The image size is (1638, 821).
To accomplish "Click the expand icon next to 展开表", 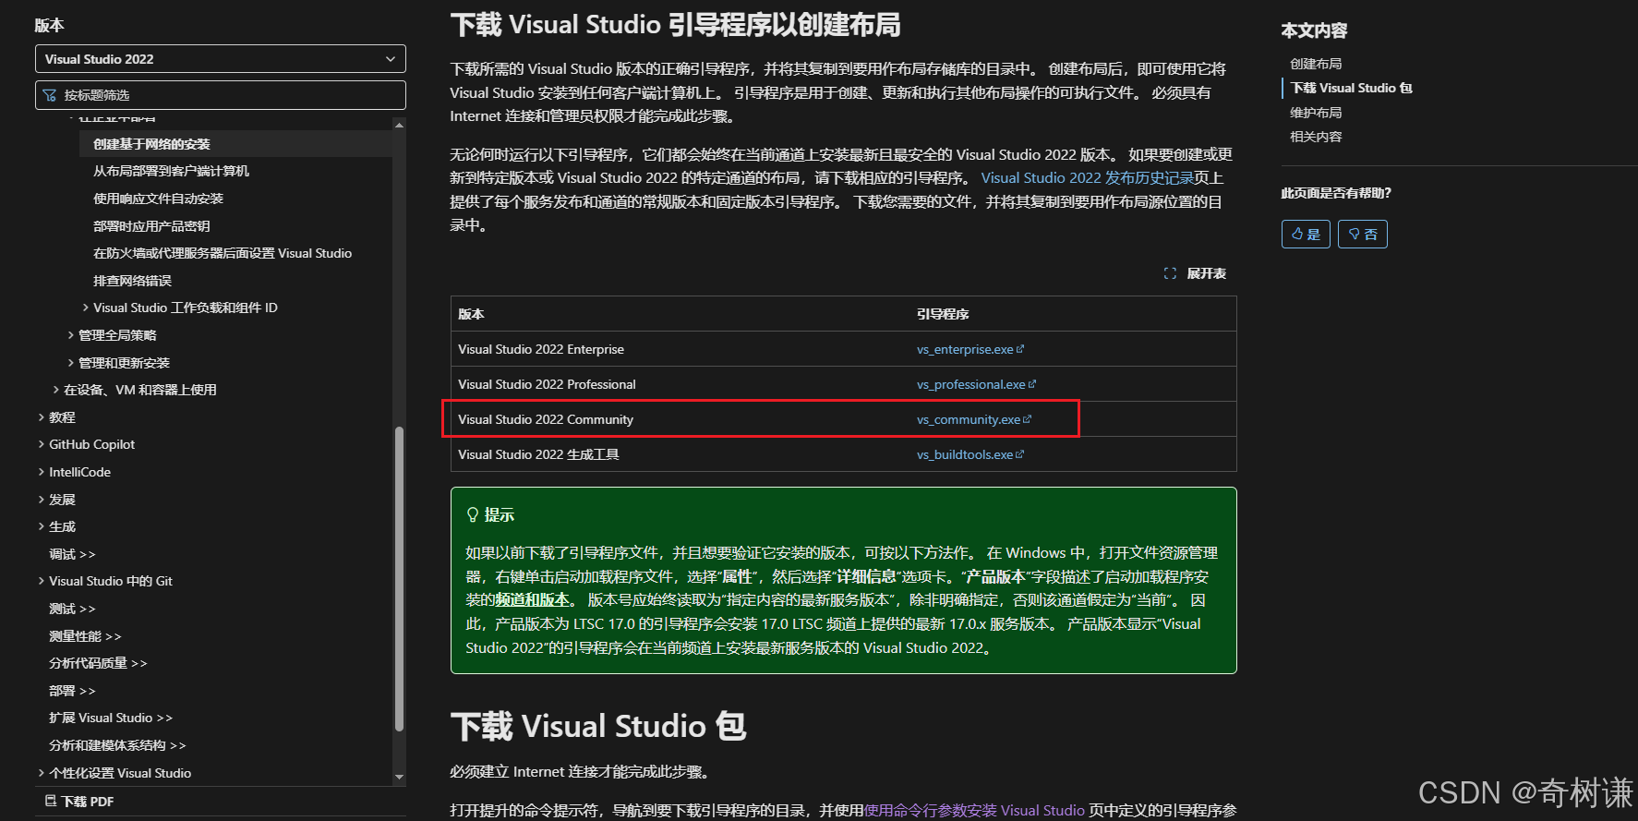I will pyautogui.click(x=1170, y=273).
